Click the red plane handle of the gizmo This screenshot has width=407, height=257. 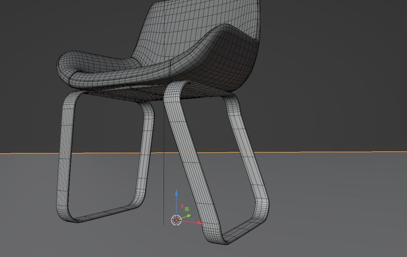click(x=182, y=206)
